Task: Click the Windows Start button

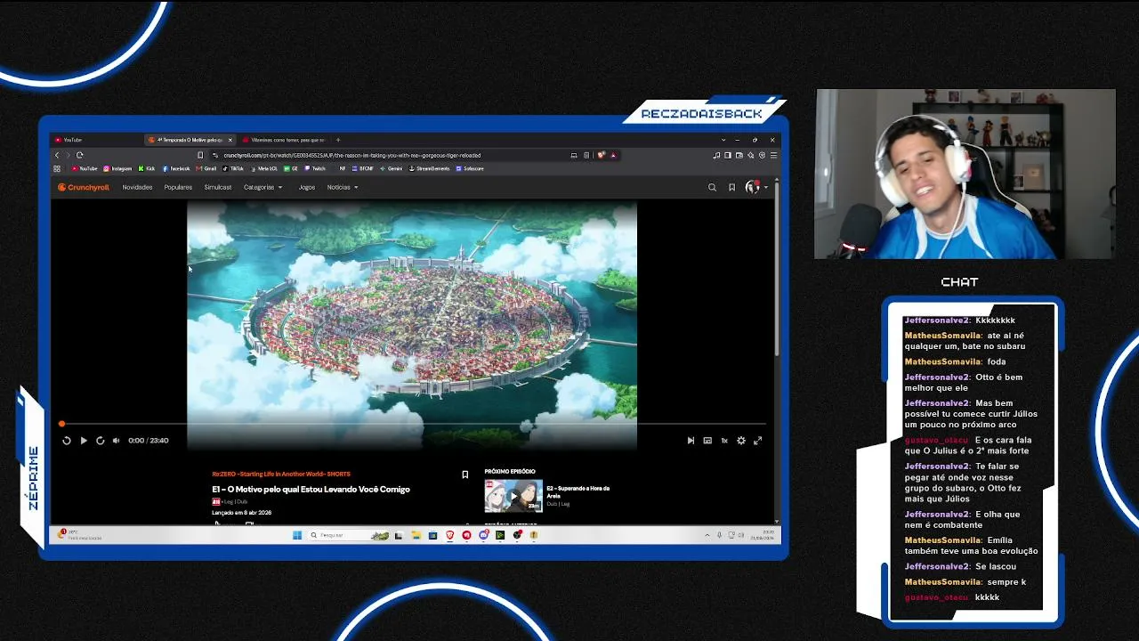Action: [x=297, y=535]
